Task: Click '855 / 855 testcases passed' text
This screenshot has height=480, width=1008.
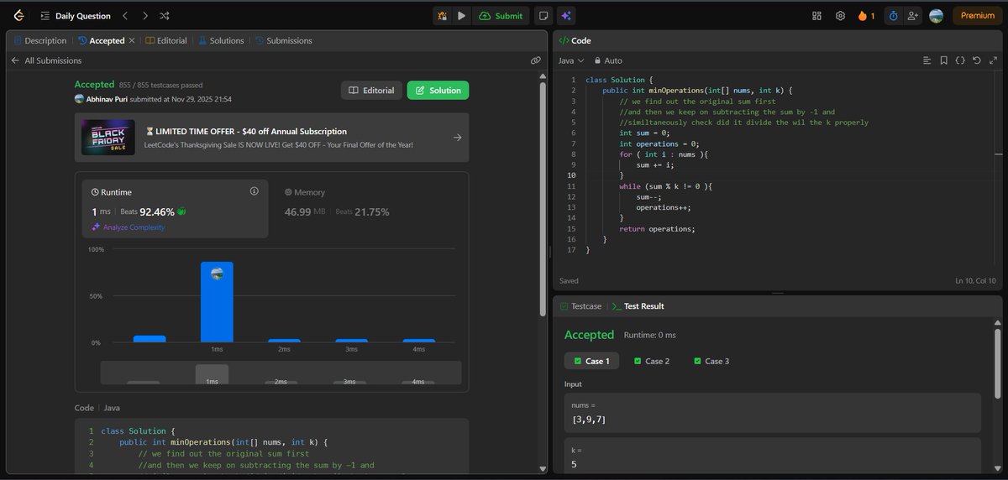Action: tap(160, 85)
